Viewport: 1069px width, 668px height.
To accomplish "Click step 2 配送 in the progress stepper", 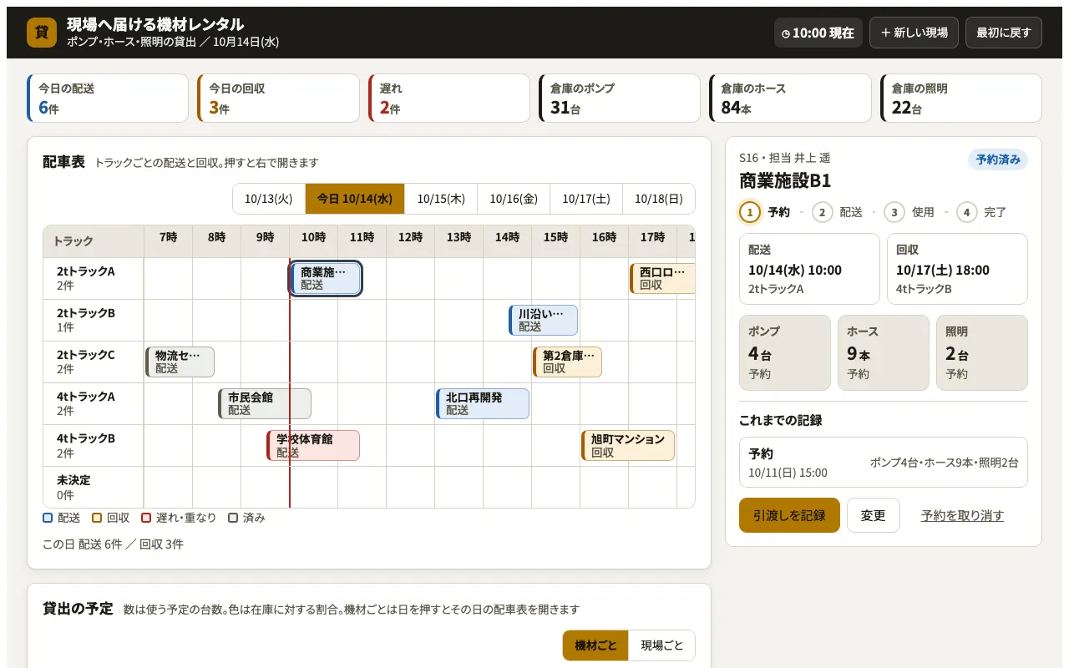I will tap(837, 212).
